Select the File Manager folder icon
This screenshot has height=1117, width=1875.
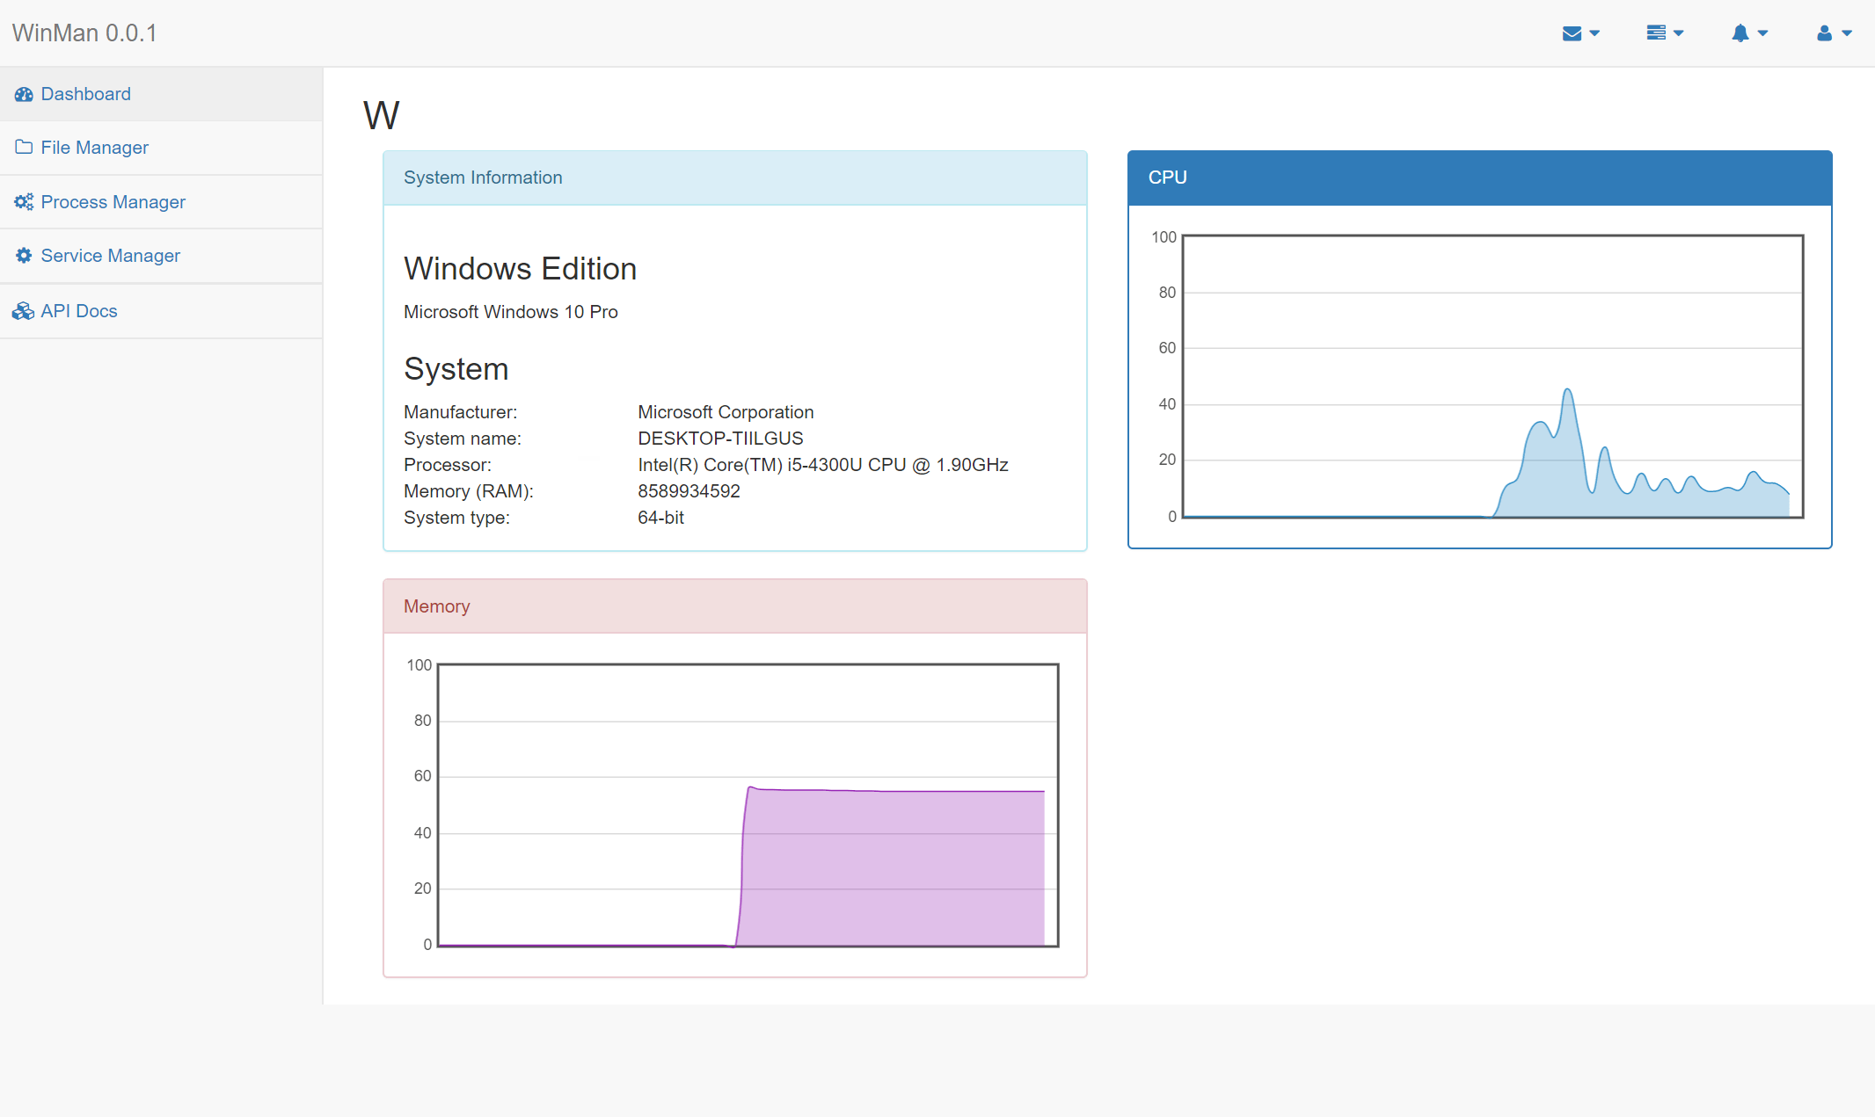23,147
